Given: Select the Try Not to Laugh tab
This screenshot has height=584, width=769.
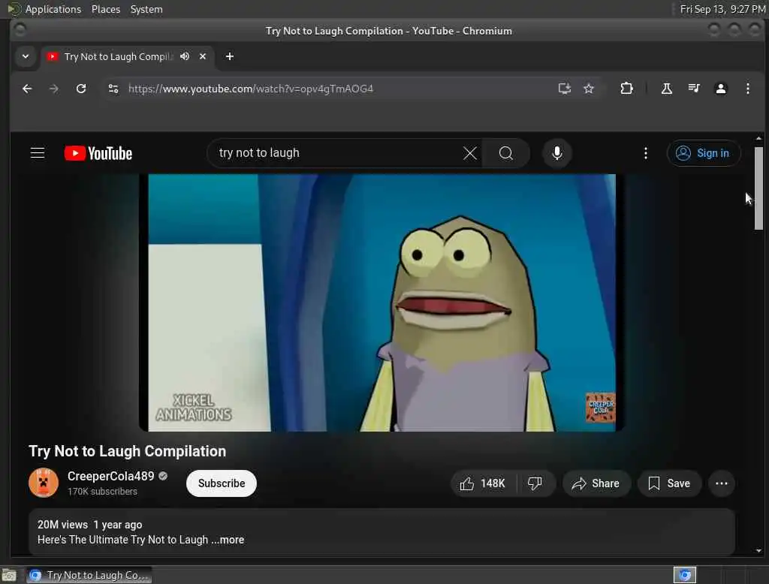Looking at the screenshot, I should point(118,56).
